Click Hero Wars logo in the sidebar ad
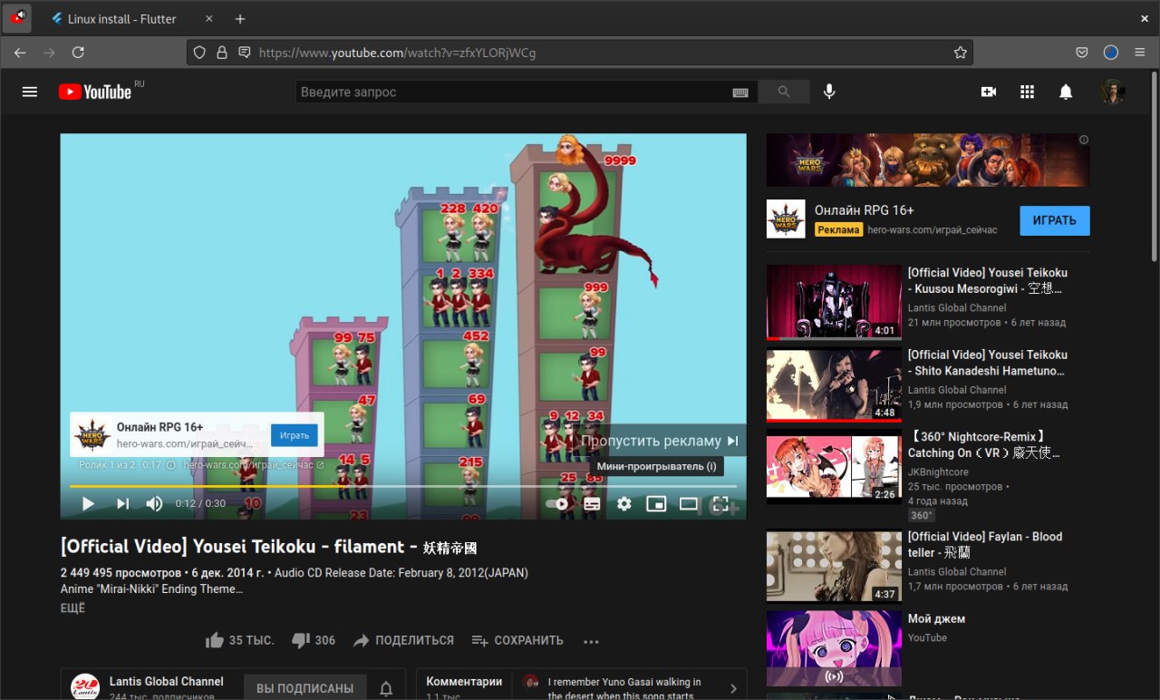The width and height of the screenshot is (1160, 700). pos(786,219)
